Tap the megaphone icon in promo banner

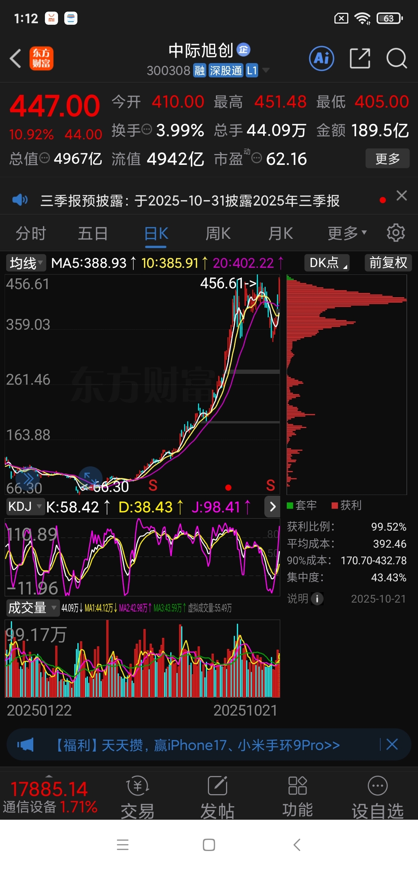(x=26, y=745)
